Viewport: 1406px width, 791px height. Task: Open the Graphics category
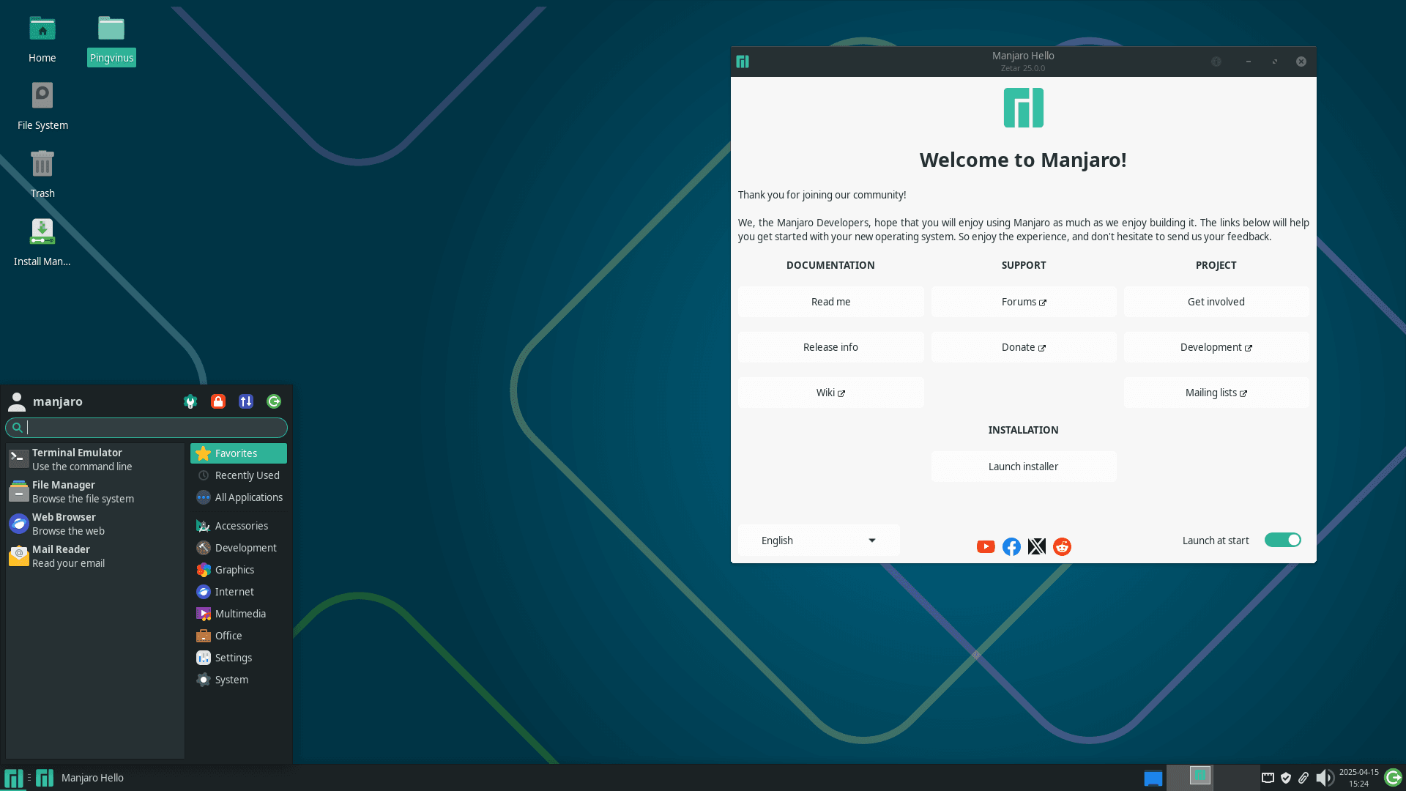click(x=239, y=570)
